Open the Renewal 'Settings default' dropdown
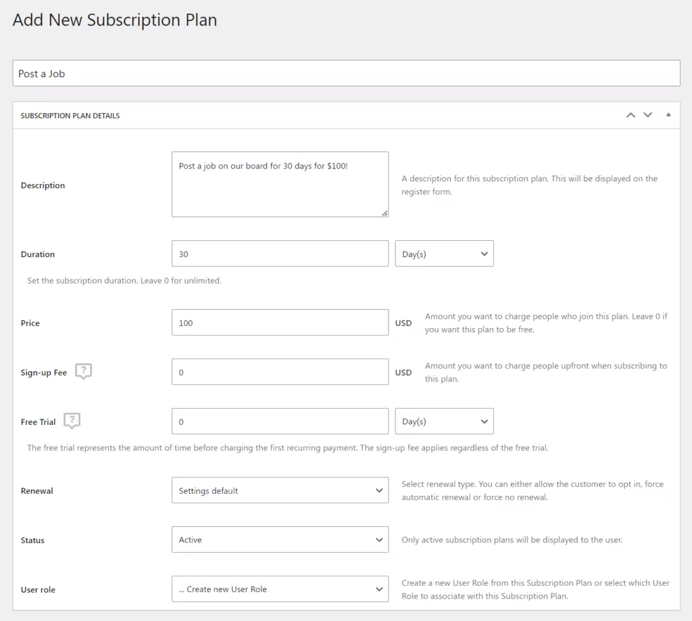 (280, 490)
